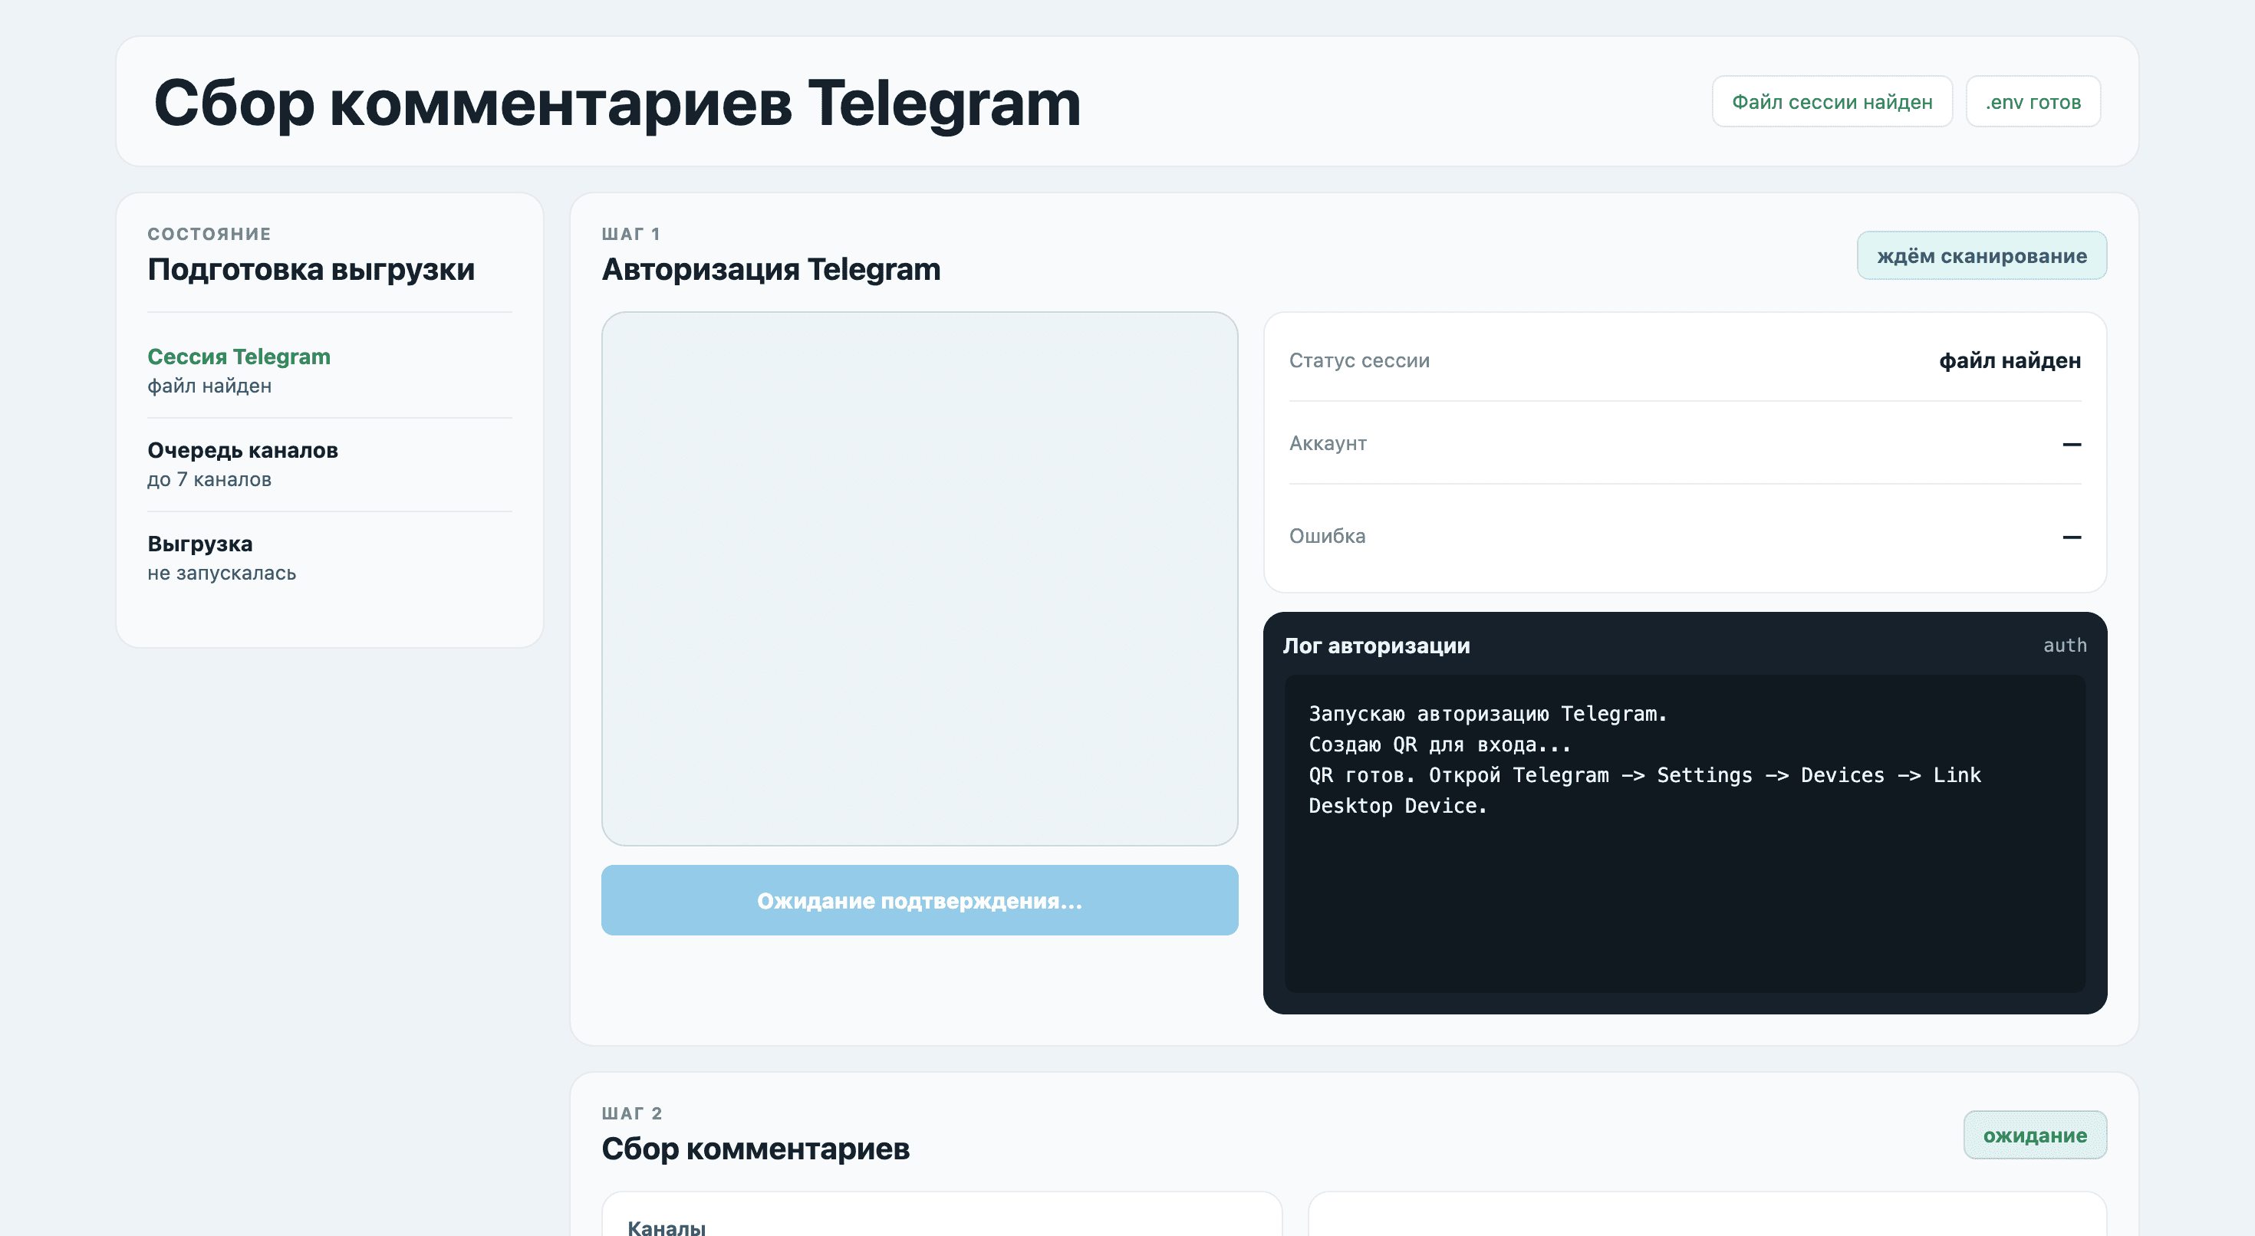Viewport: 2255px width, 1236px height.
Task: Click the 'Сбор комментариев' step 2 heading
Action: (755, 1149)
